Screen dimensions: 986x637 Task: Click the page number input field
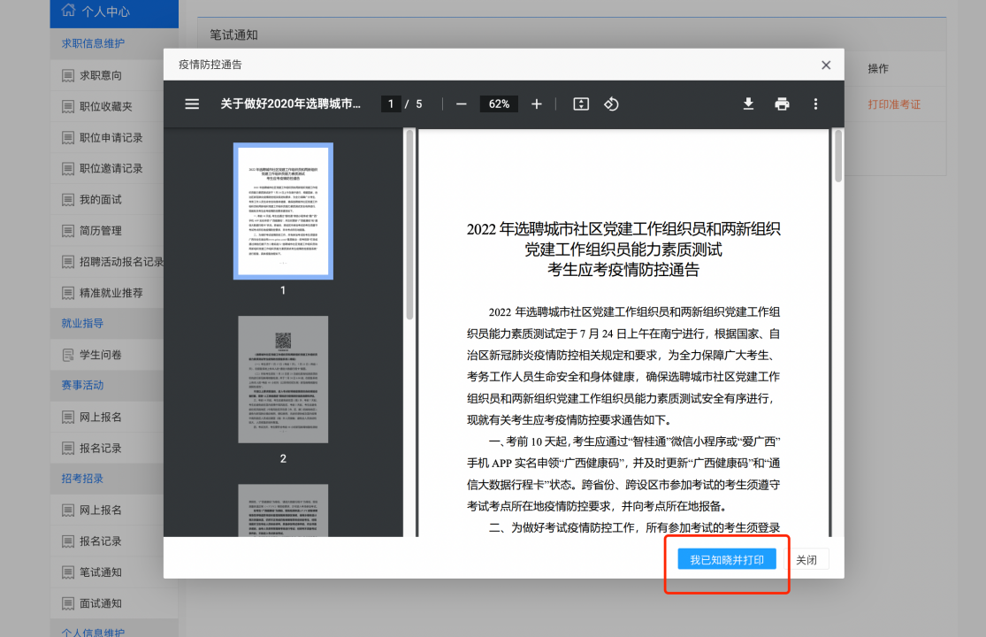391,104
